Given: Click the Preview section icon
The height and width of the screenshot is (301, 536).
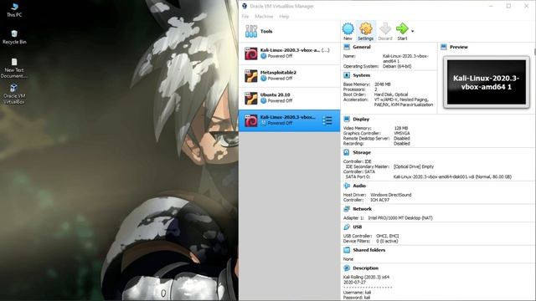Looking at the screenshot, I should click(x=444, y=47).
